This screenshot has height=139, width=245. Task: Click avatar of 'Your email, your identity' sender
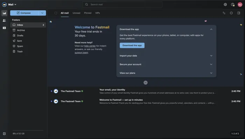tap(56, 91)
